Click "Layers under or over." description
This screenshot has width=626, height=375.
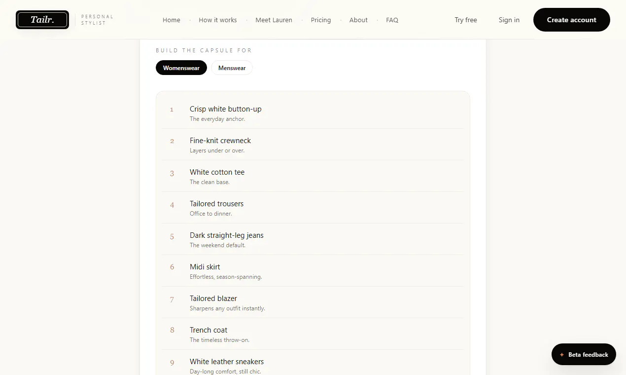click(217, 150)
